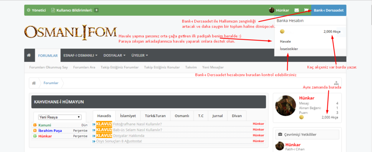The image size is (372, 152).
Task: Open Kullanıcı Bildirimleri counter
Action: click(x=96, y=10)
